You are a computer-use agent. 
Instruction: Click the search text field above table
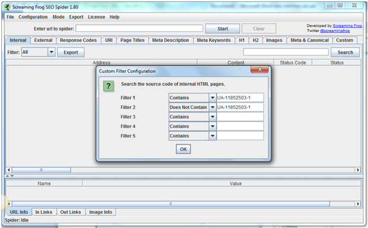pyautogui.click(x=286, y=52)
